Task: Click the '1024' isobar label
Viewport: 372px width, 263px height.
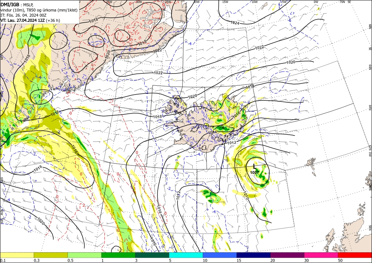Action: click(235, 23)
